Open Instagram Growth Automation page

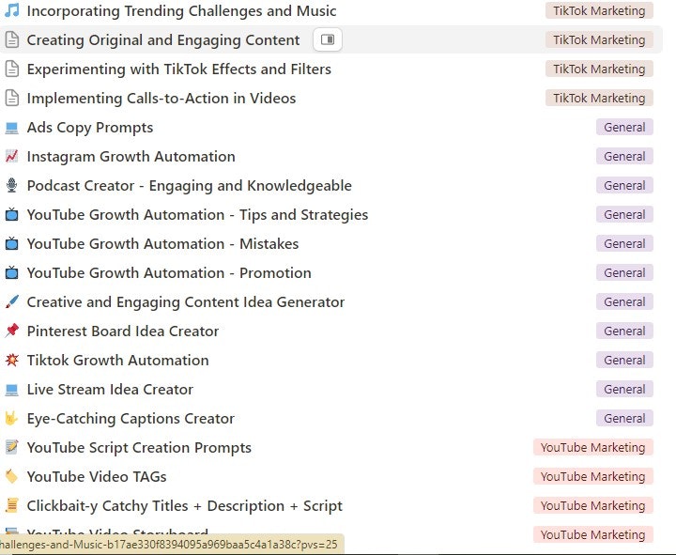131,156
